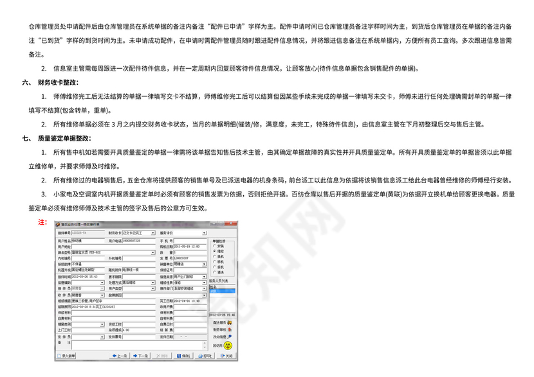Image resolution: width=534 pixels, height=377 pixels.
Task: Click the yellow smiley face 回访员 icon
Action: coord(228,345)
